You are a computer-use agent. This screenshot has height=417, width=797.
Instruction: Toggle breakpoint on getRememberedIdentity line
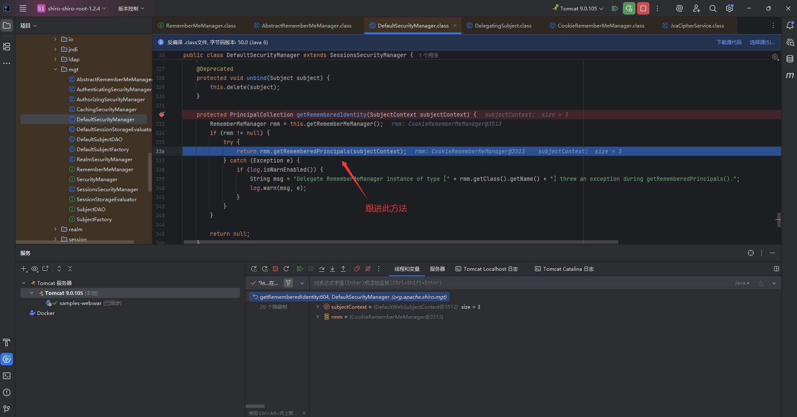tap(162, 115)
